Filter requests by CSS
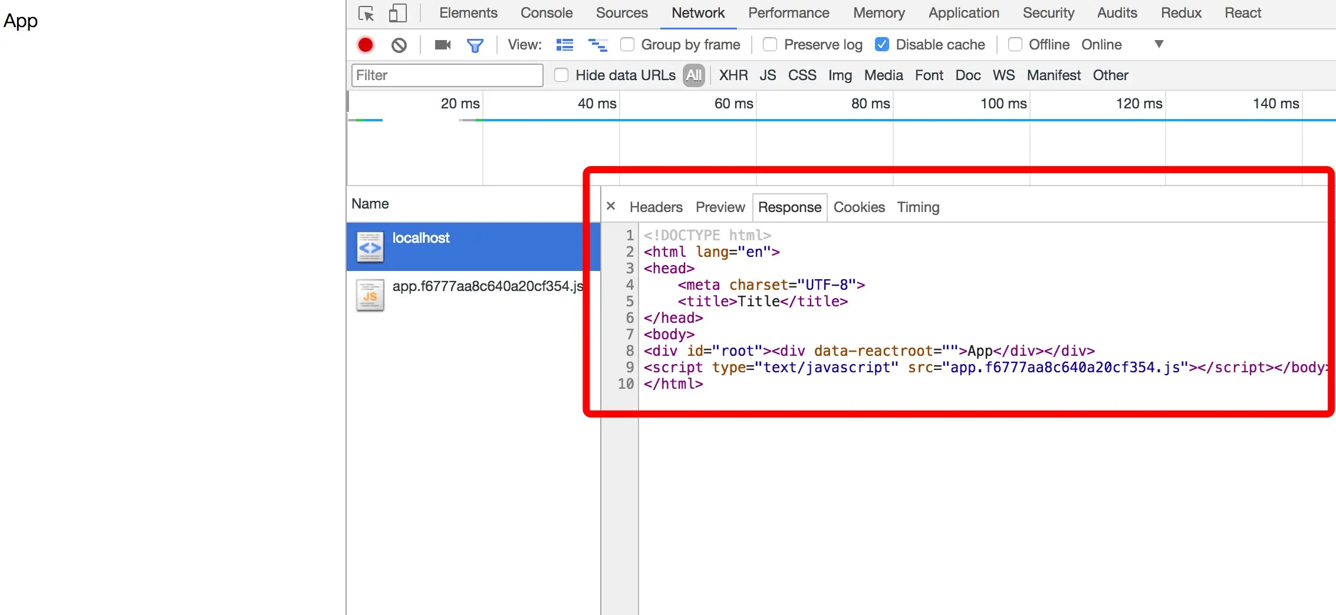1336x615 pixels. pyautogui.click(x=802, y=75)
